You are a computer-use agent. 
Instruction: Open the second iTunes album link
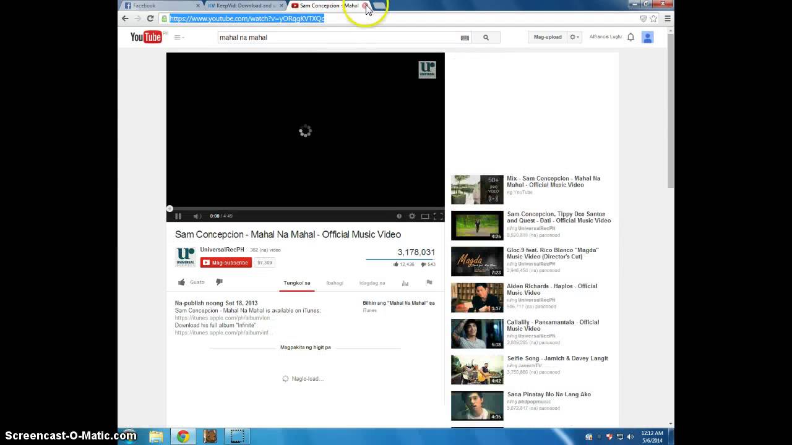[x=223, y=333]
